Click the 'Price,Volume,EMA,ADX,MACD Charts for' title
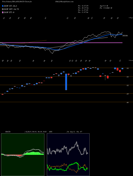 [x=17, y=2]
